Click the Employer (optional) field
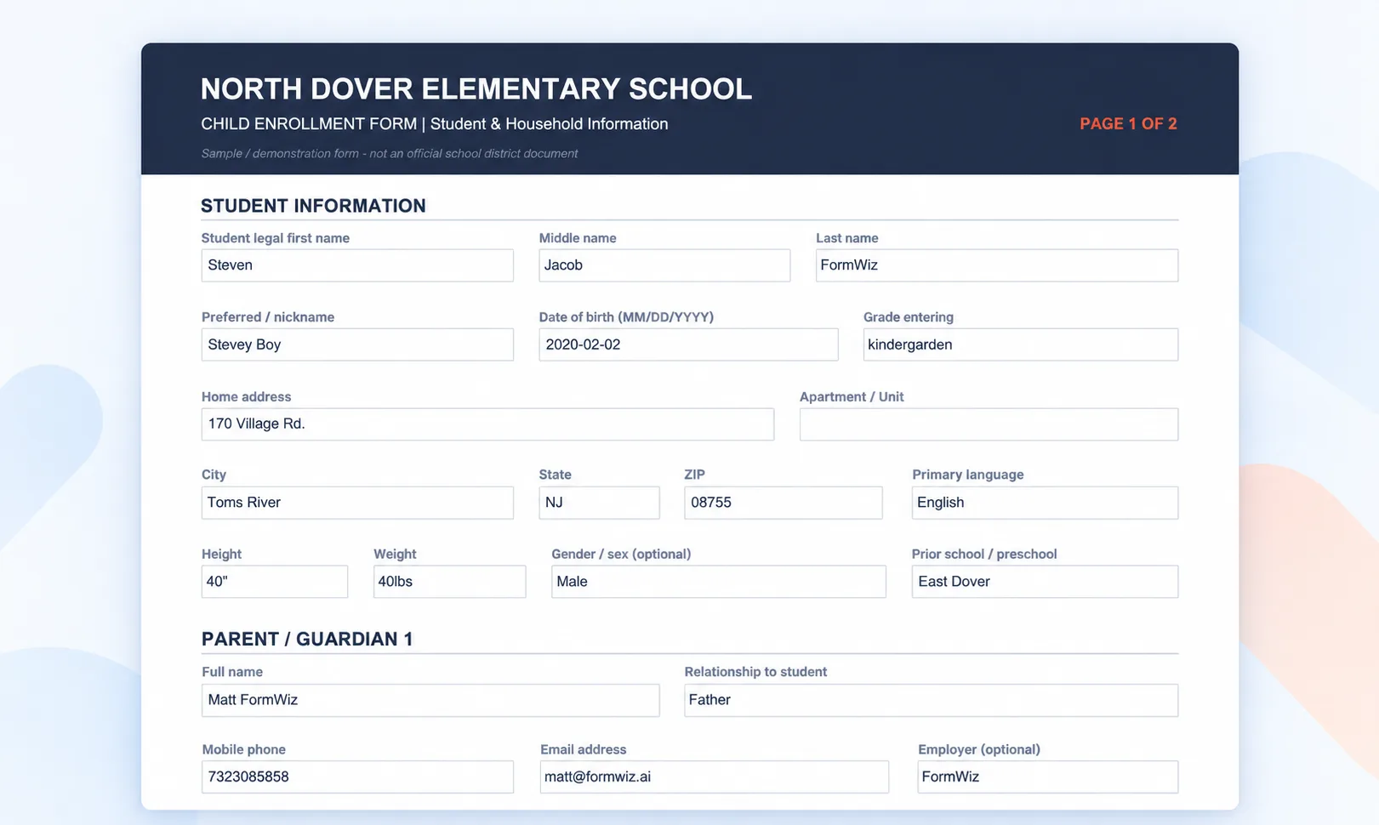The width and height of the screenshot is (1379, 825). point(1048,777)
